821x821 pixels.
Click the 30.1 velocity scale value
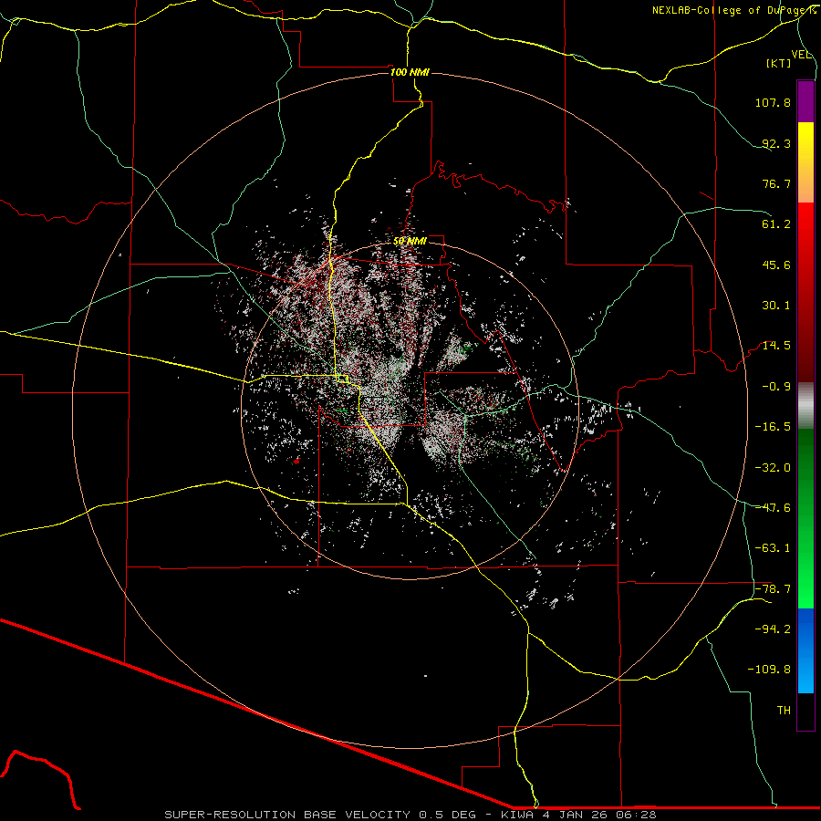(776, 306)
